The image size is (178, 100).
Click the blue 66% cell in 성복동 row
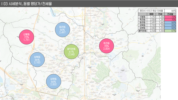pos(170,25)
